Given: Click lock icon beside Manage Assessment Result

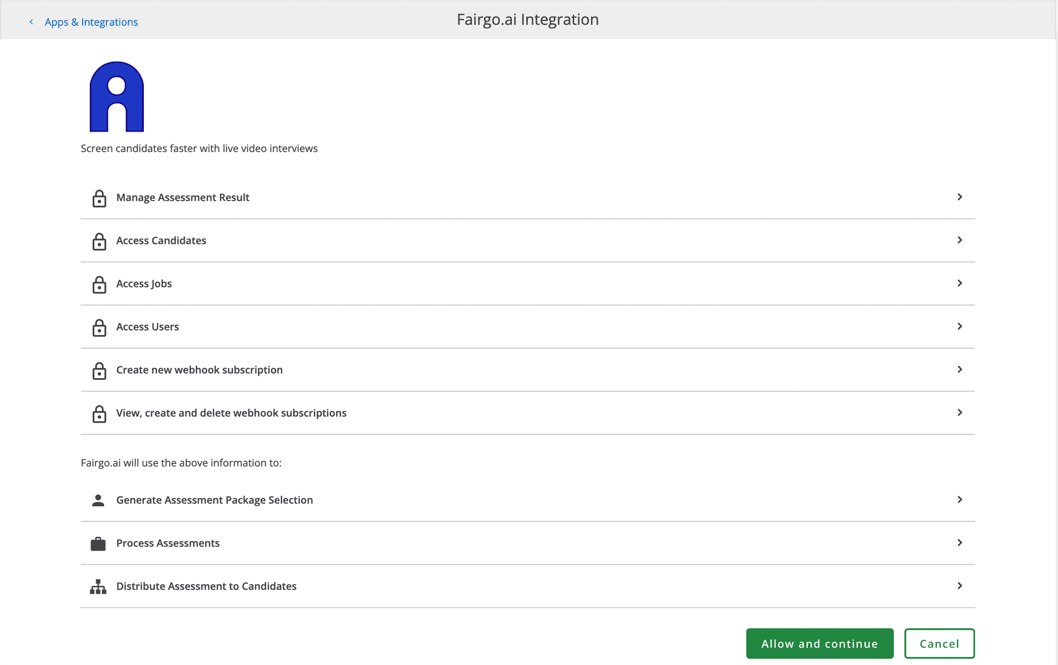Looking at the screenshot, I should tap(99, 198).
